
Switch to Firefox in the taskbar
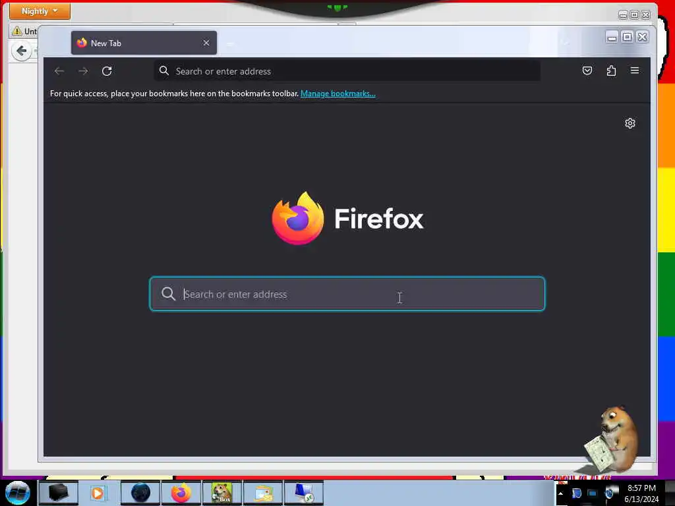[x=181, y=493]
